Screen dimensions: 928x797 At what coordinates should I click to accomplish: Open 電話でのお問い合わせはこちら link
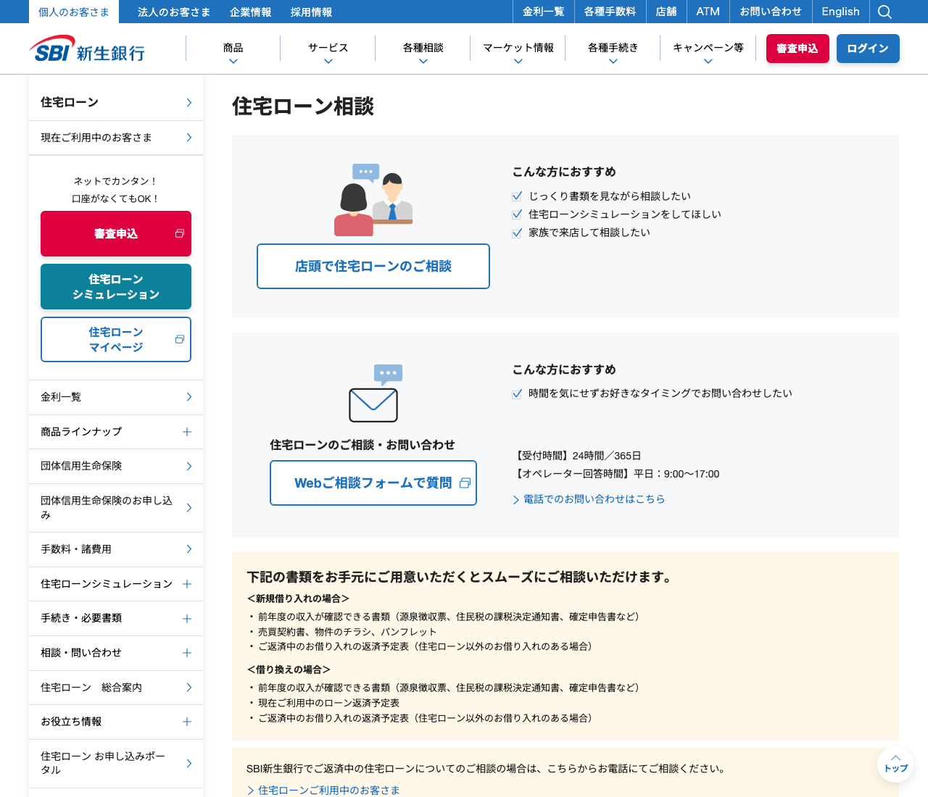(x=589, y=499)
